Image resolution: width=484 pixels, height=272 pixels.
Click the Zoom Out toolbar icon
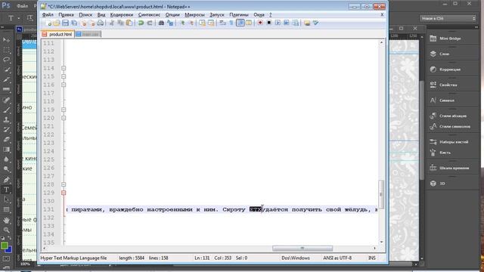[191, 23]
